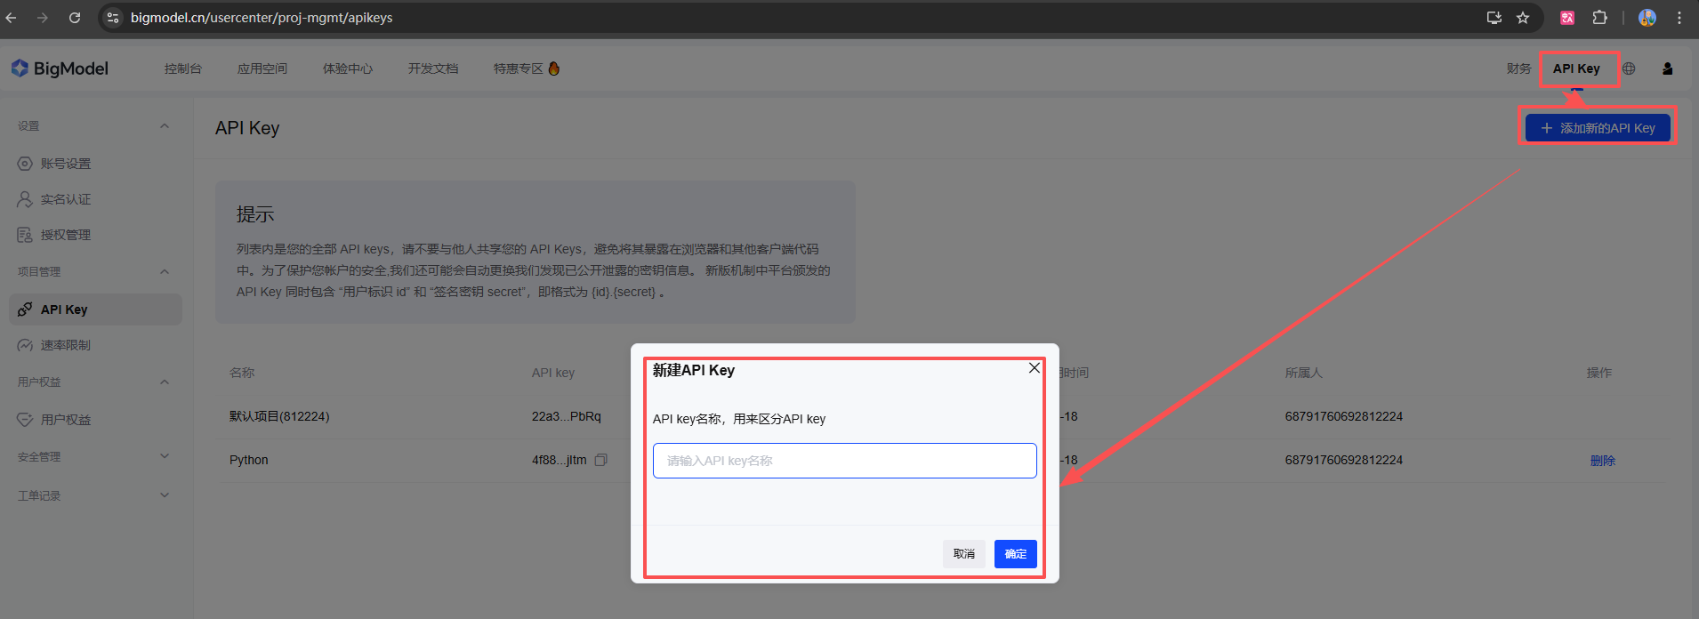Image resolution: width=1699 pixels, height=619 pixels.
Task: Open site information icon in address bar
Action: [113, 18]
